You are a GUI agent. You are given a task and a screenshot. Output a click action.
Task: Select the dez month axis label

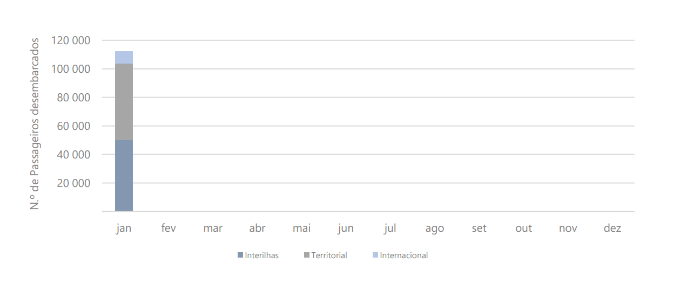point(612,228)
